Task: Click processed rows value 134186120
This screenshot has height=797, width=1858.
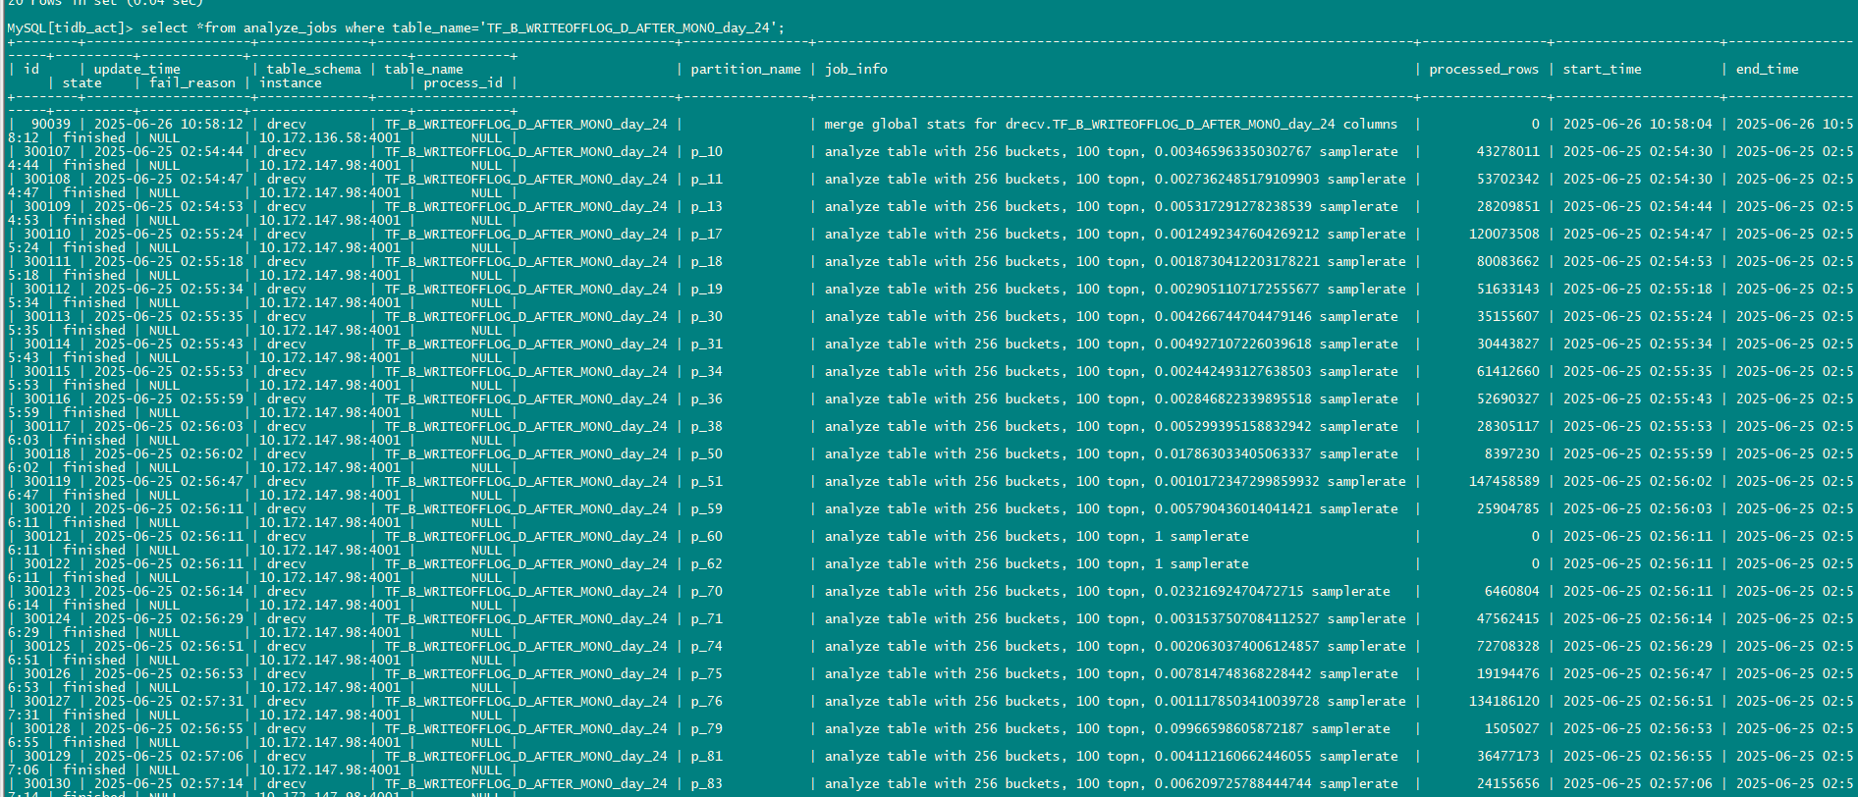Action: point(1503,701)
